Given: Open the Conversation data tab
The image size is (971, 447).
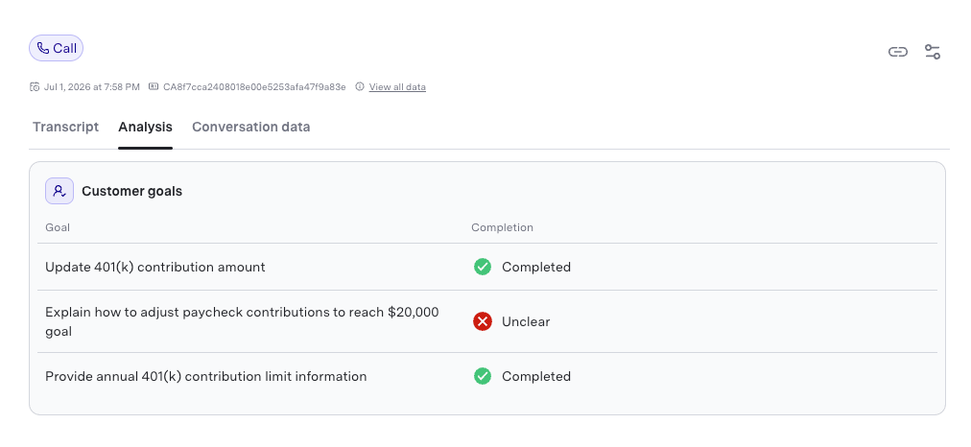Looking at the screenshot, I should click(250, 127).
